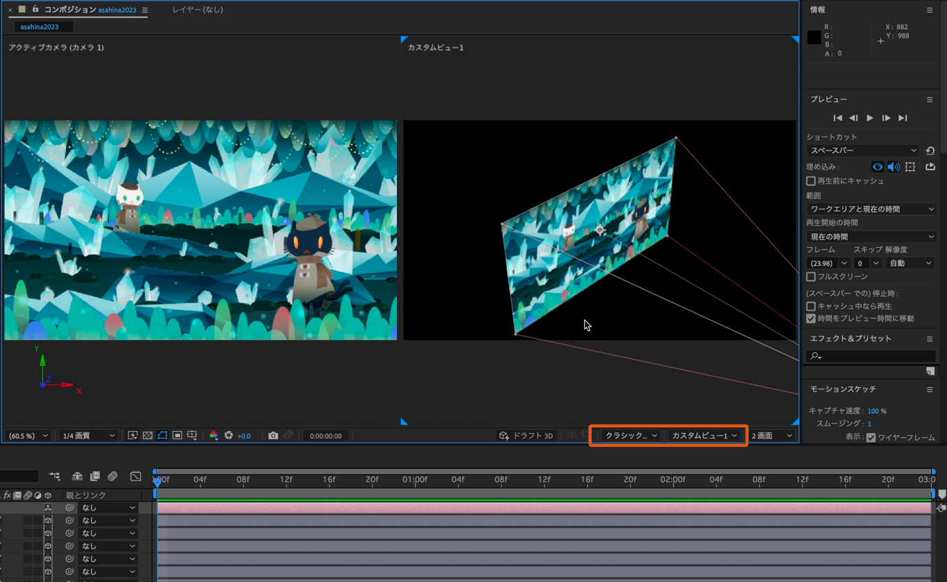Open 情報 panel menu
The width and height of the screenshot is (947, 582).
(930, 10)
